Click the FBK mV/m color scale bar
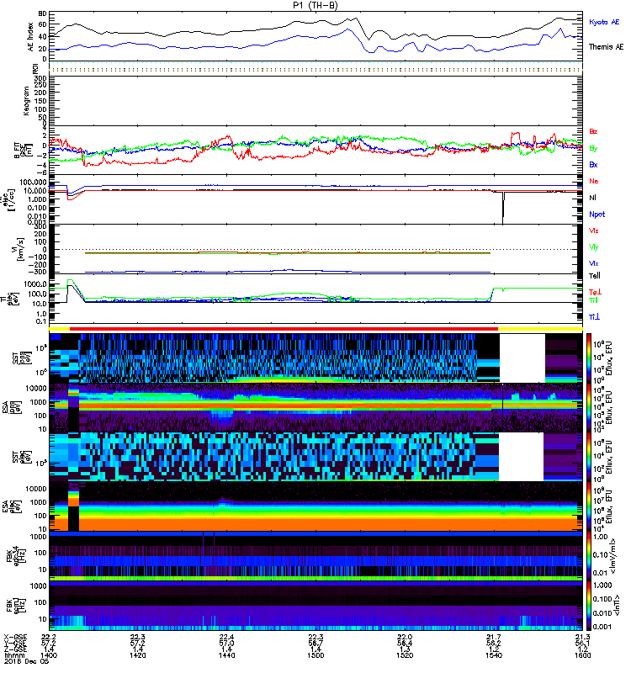The image size is (631, 673). 589,555
